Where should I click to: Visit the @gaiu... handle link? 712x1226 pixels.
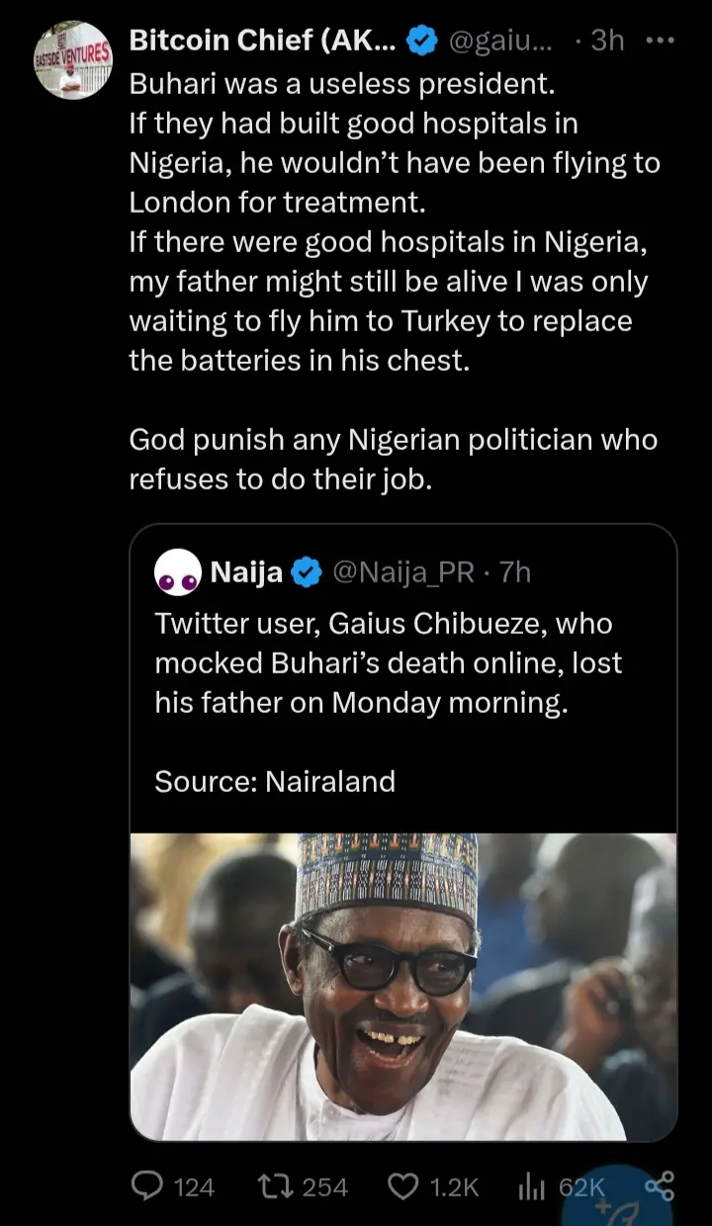point(500,42)
